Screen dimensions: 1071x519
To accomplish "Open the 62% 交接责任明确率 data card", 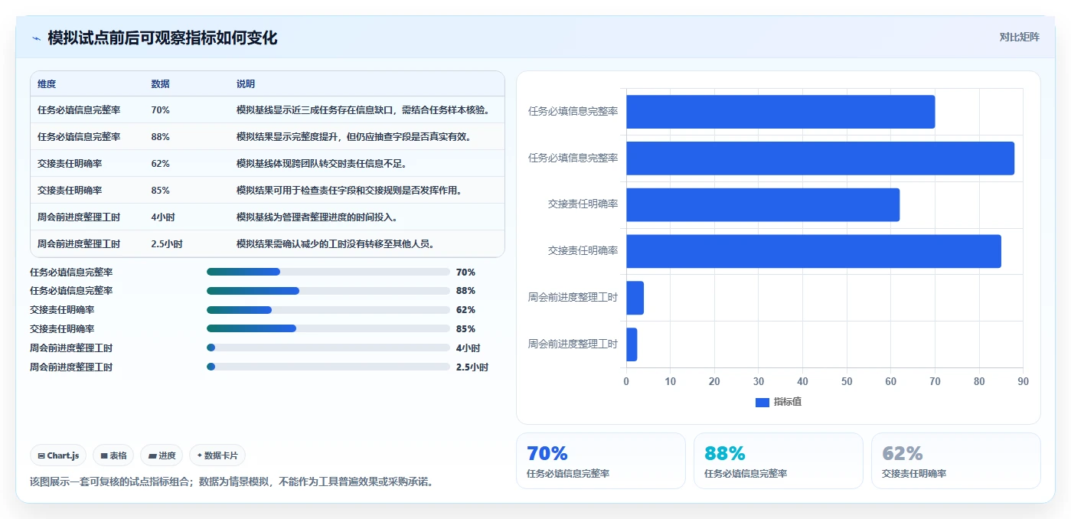I will [x=955, y=461].
